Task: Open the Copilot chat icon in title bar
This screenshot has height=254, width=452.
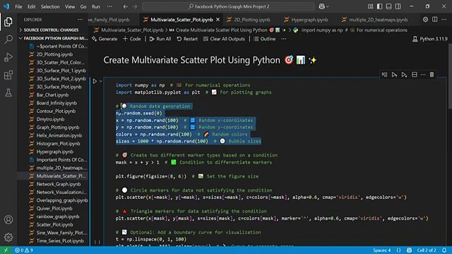Action: tap(322, 6)
